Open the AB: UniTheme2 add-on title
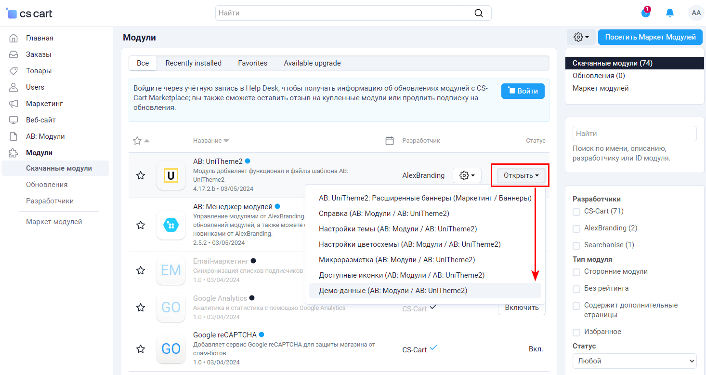 (x=218, y=161)
